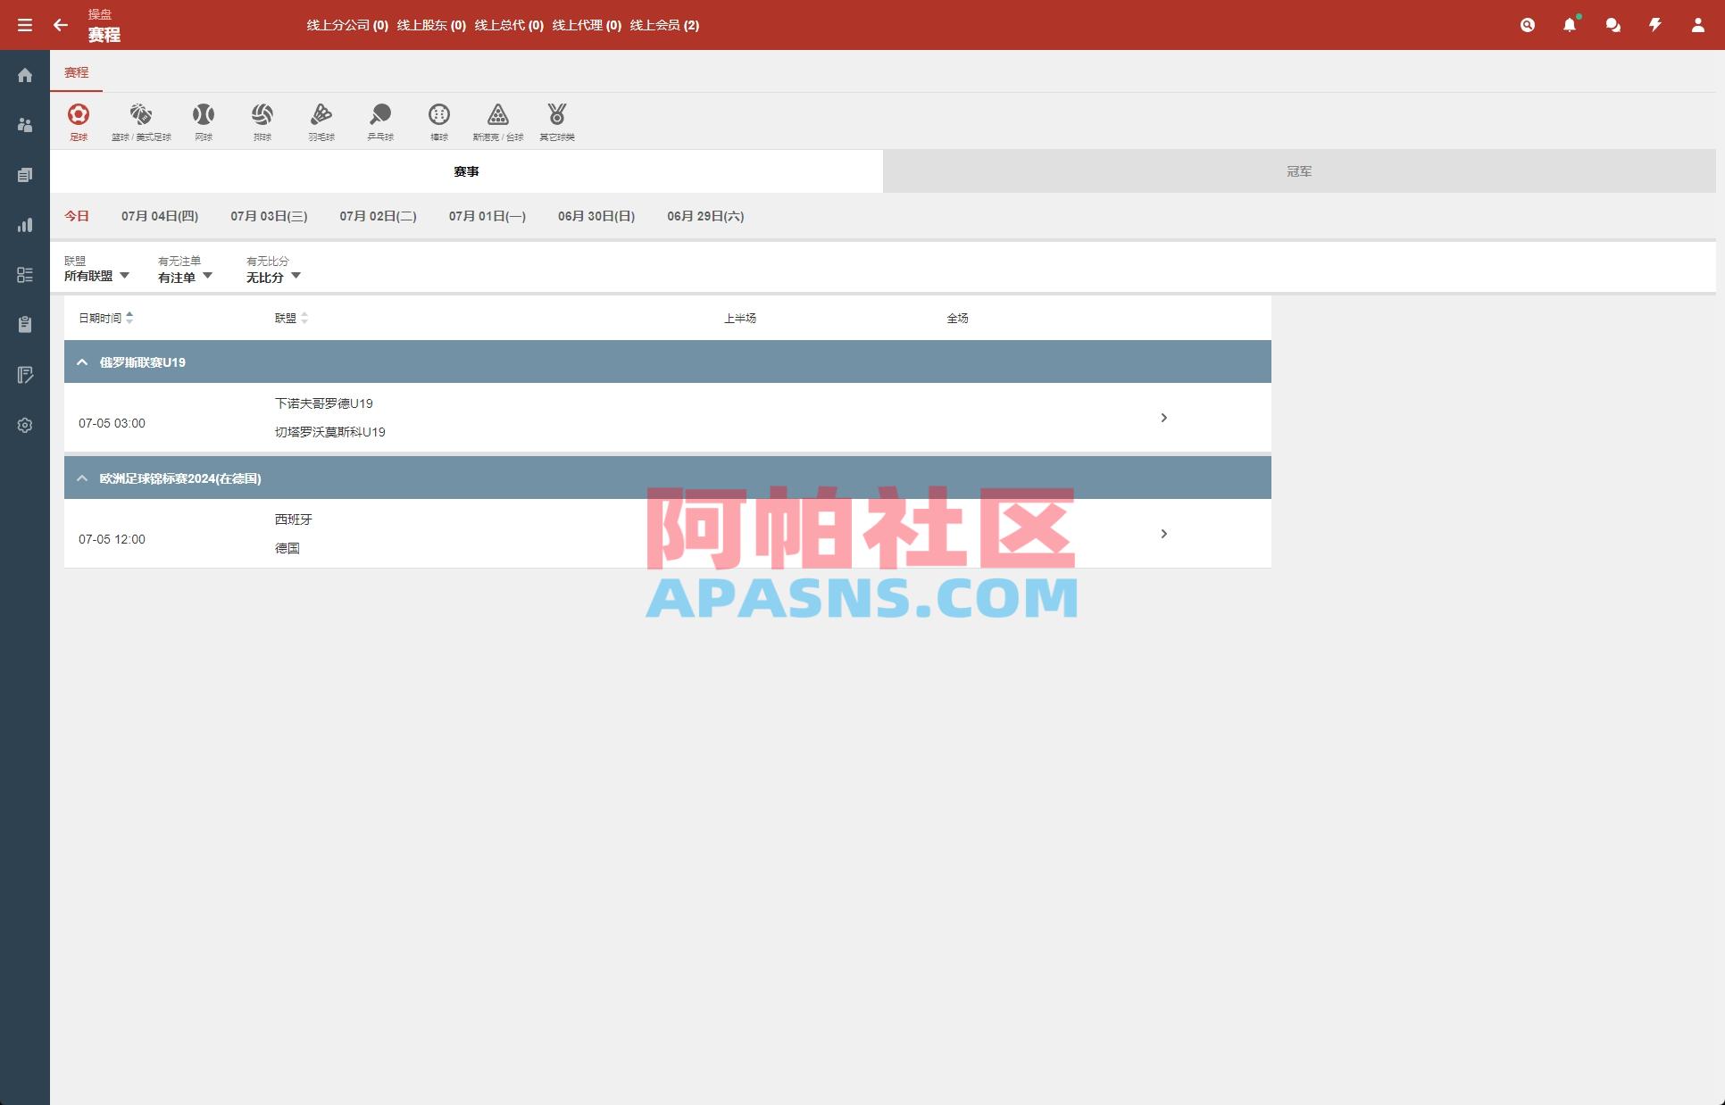
Task: Click the notifications bell icon
Action: [x=1570, y=25]
